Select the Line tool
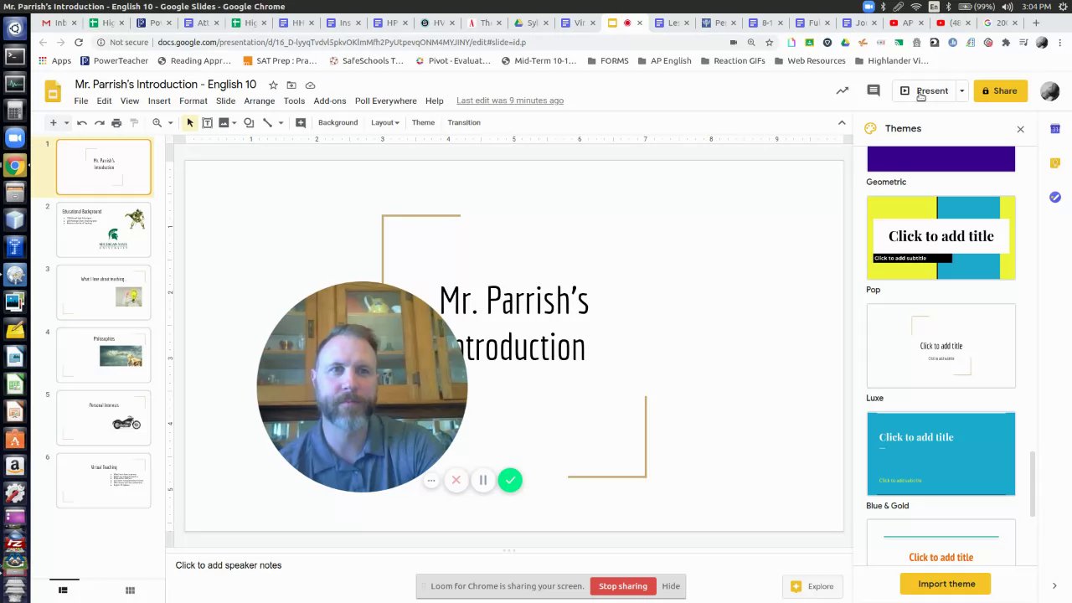1072x603 pixels. pyautogui.click(x=267, y=123)
